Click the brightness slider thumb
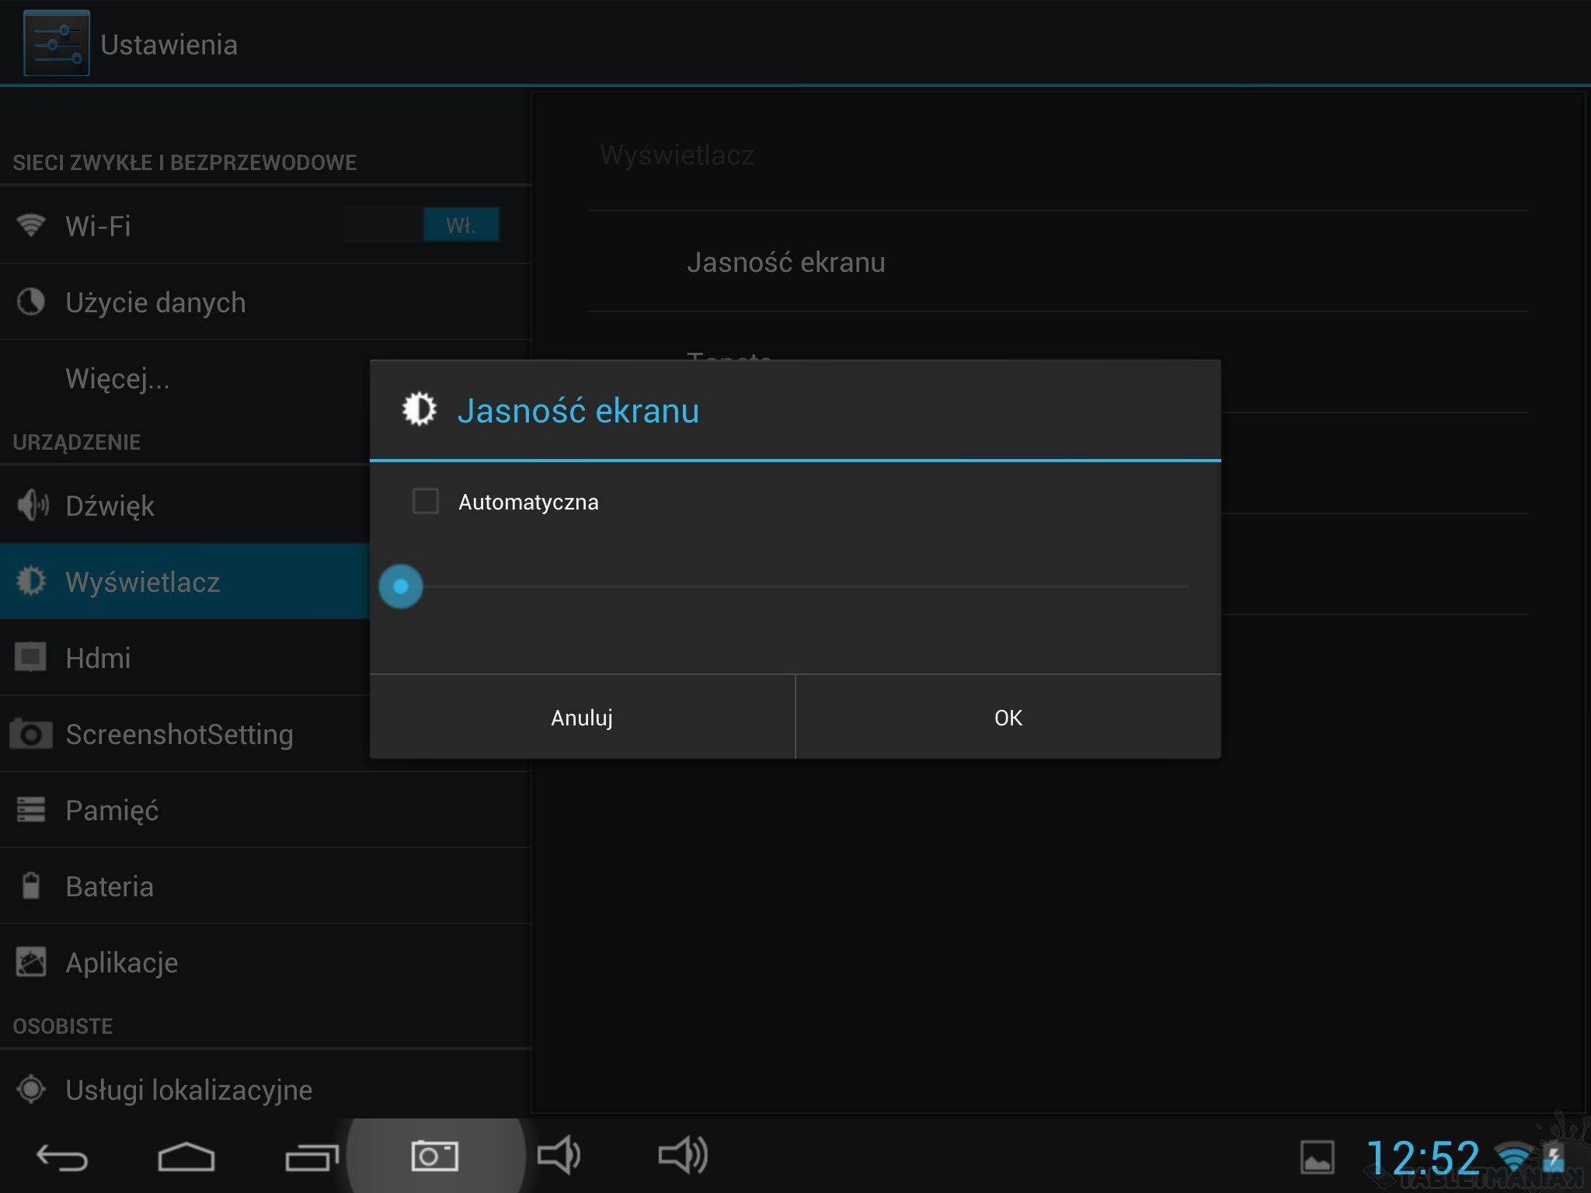 click(401, 586)
